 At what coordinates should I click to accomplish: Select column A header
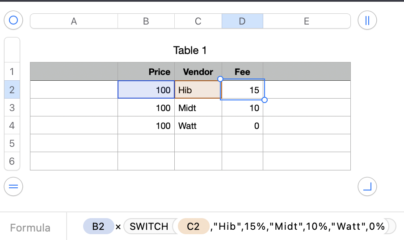74,21
